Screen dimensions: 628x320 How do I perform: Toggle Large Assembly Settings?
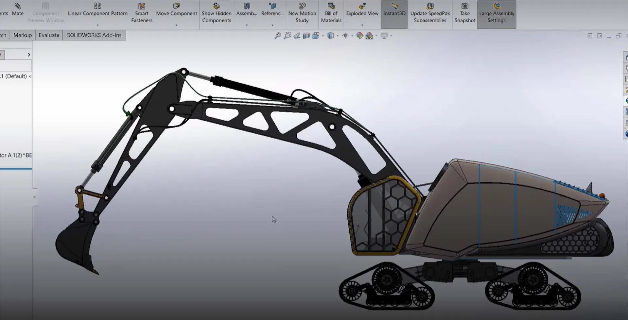497,14
